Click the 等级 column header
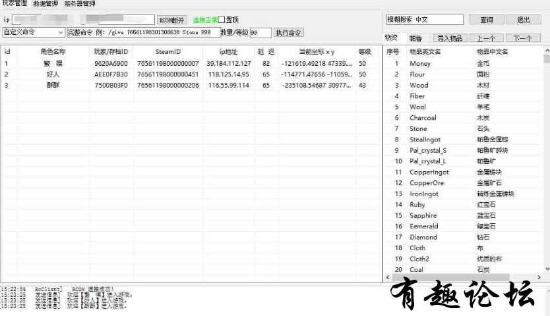550x316 pixels. click(365, 51)
